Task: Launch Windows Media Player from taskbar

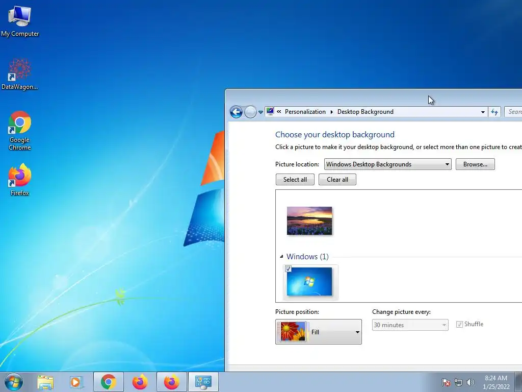Action: pos(76,382)
